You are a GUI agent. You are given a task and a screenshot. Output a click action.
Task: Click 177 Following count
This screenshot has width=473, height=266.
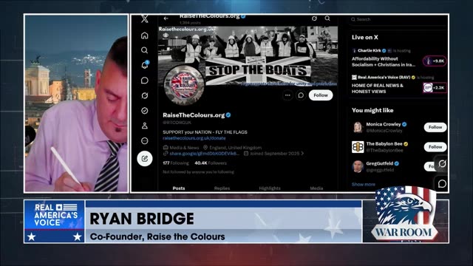click(176, 163)
